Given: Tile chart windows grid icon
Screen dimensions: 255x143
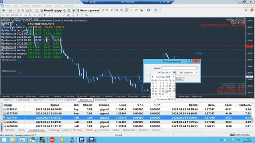Looking at the screenshot, I should 126,10.
